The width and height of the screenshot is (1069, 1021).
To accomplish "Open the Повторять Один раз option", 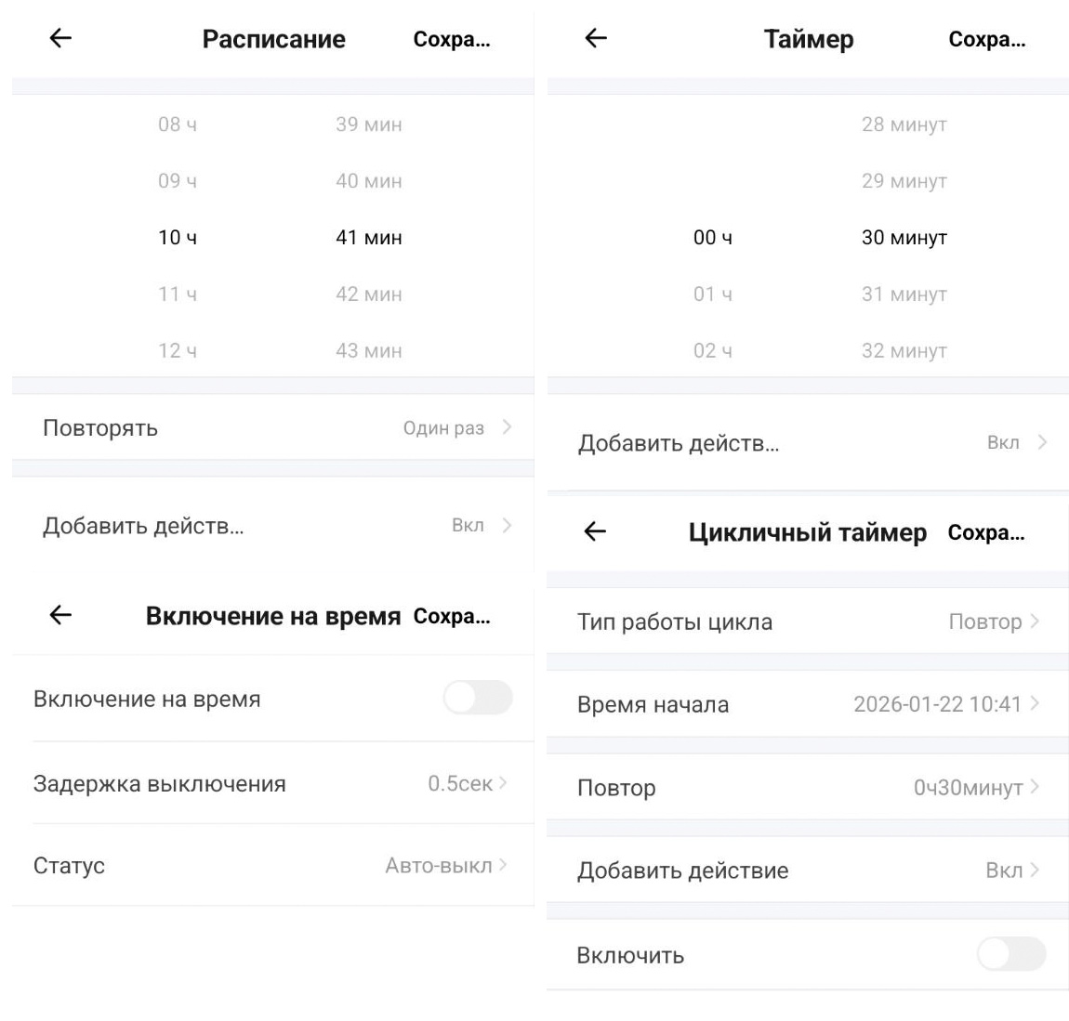I will 272,427.
